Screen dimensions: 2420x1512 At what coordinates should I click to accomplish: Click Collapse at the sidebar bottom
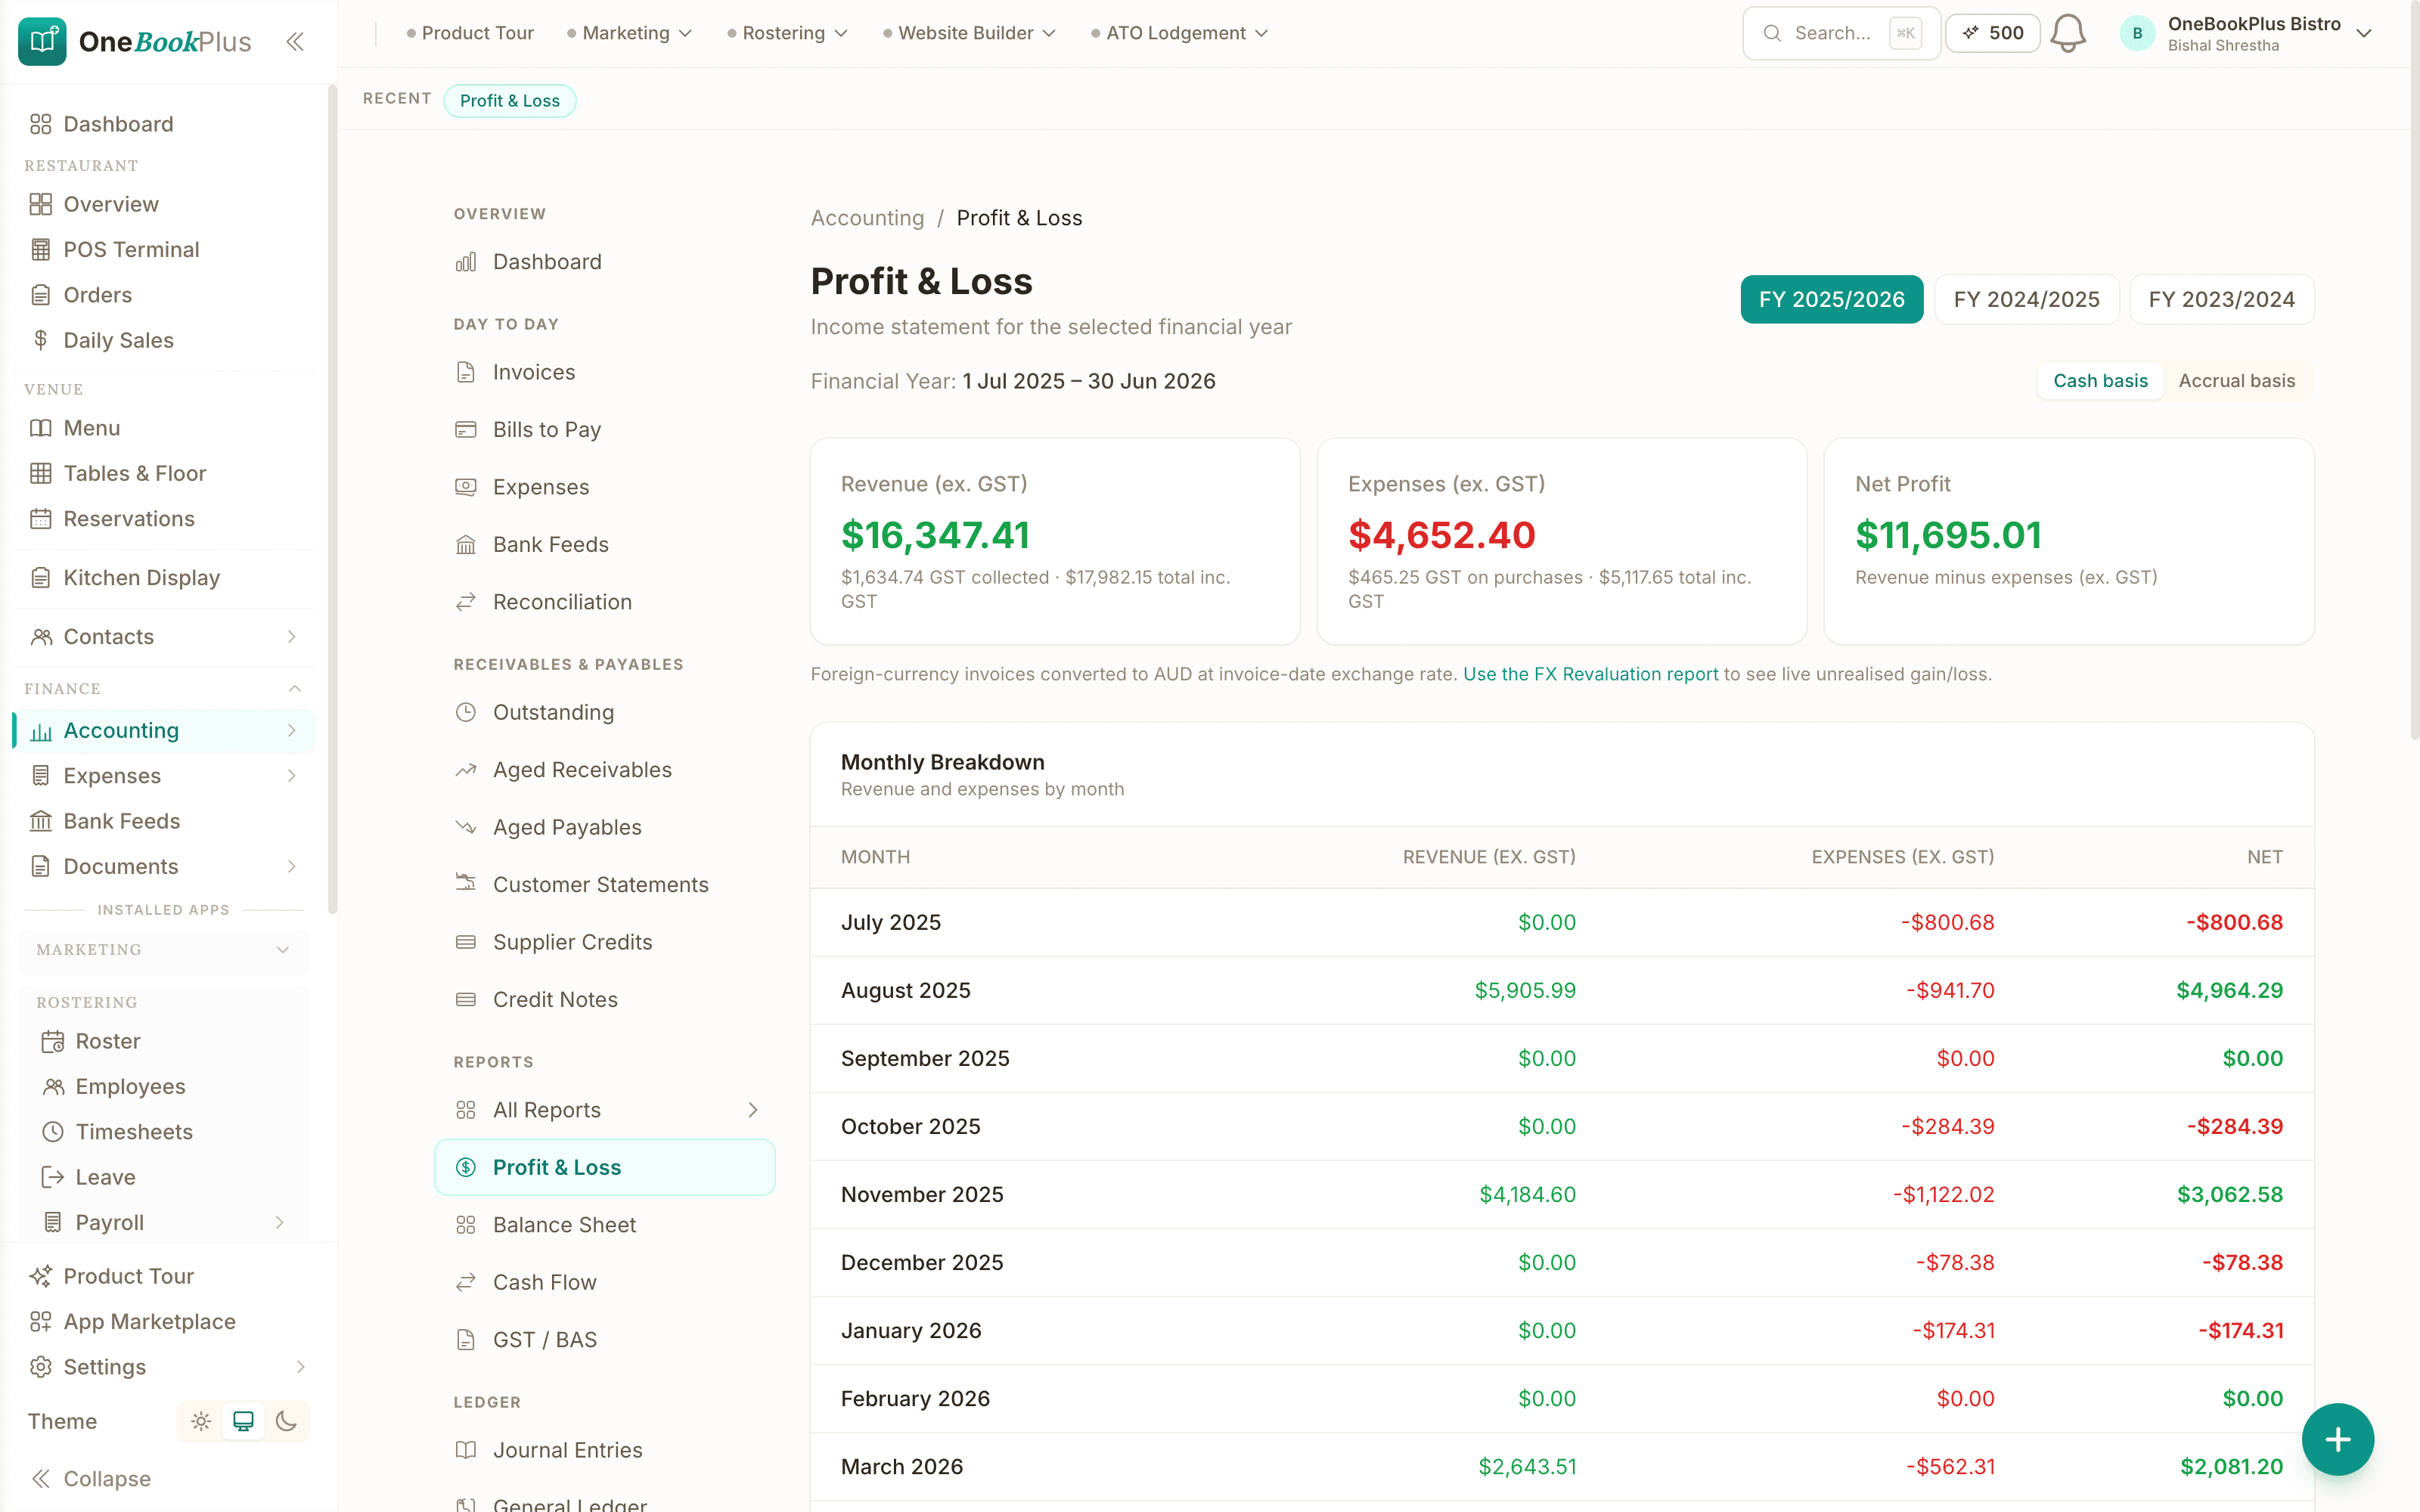[x=90, y=1479]
